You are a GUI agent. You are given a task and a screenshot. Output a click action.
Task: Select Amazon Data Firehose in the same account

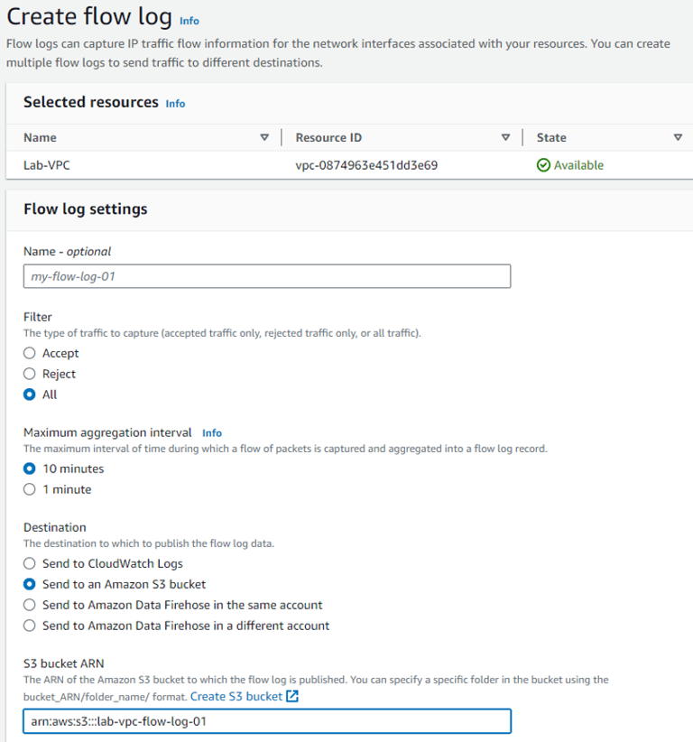click(30, 605)
